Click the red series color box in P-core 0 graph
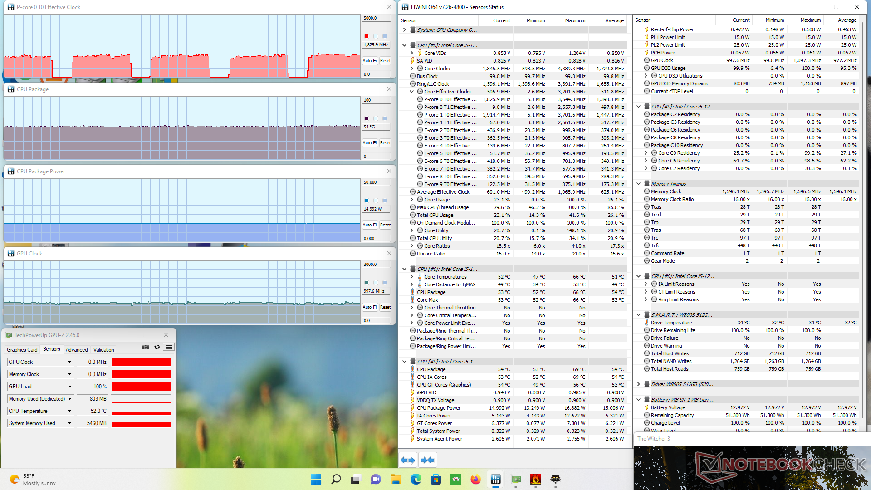 [367, 36]
